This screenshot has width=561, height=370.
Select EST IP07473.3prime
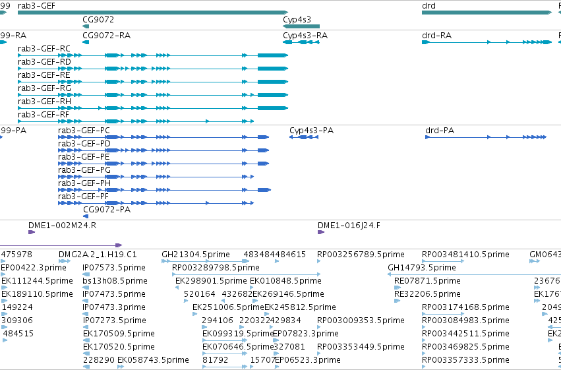[x=114, y=307]
